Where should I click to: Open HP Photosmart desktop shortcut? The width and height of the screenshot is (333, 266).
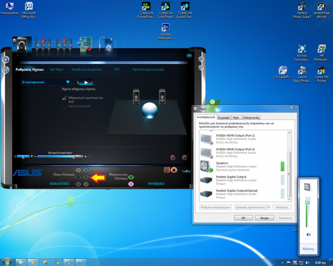tap(322, 53)
